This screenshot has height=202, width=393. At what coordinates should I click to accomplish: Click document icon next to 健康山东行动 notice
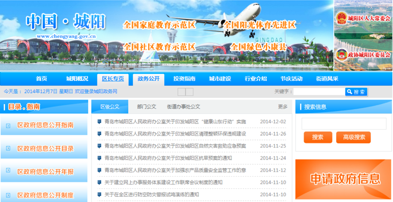[x=100, y=122]
